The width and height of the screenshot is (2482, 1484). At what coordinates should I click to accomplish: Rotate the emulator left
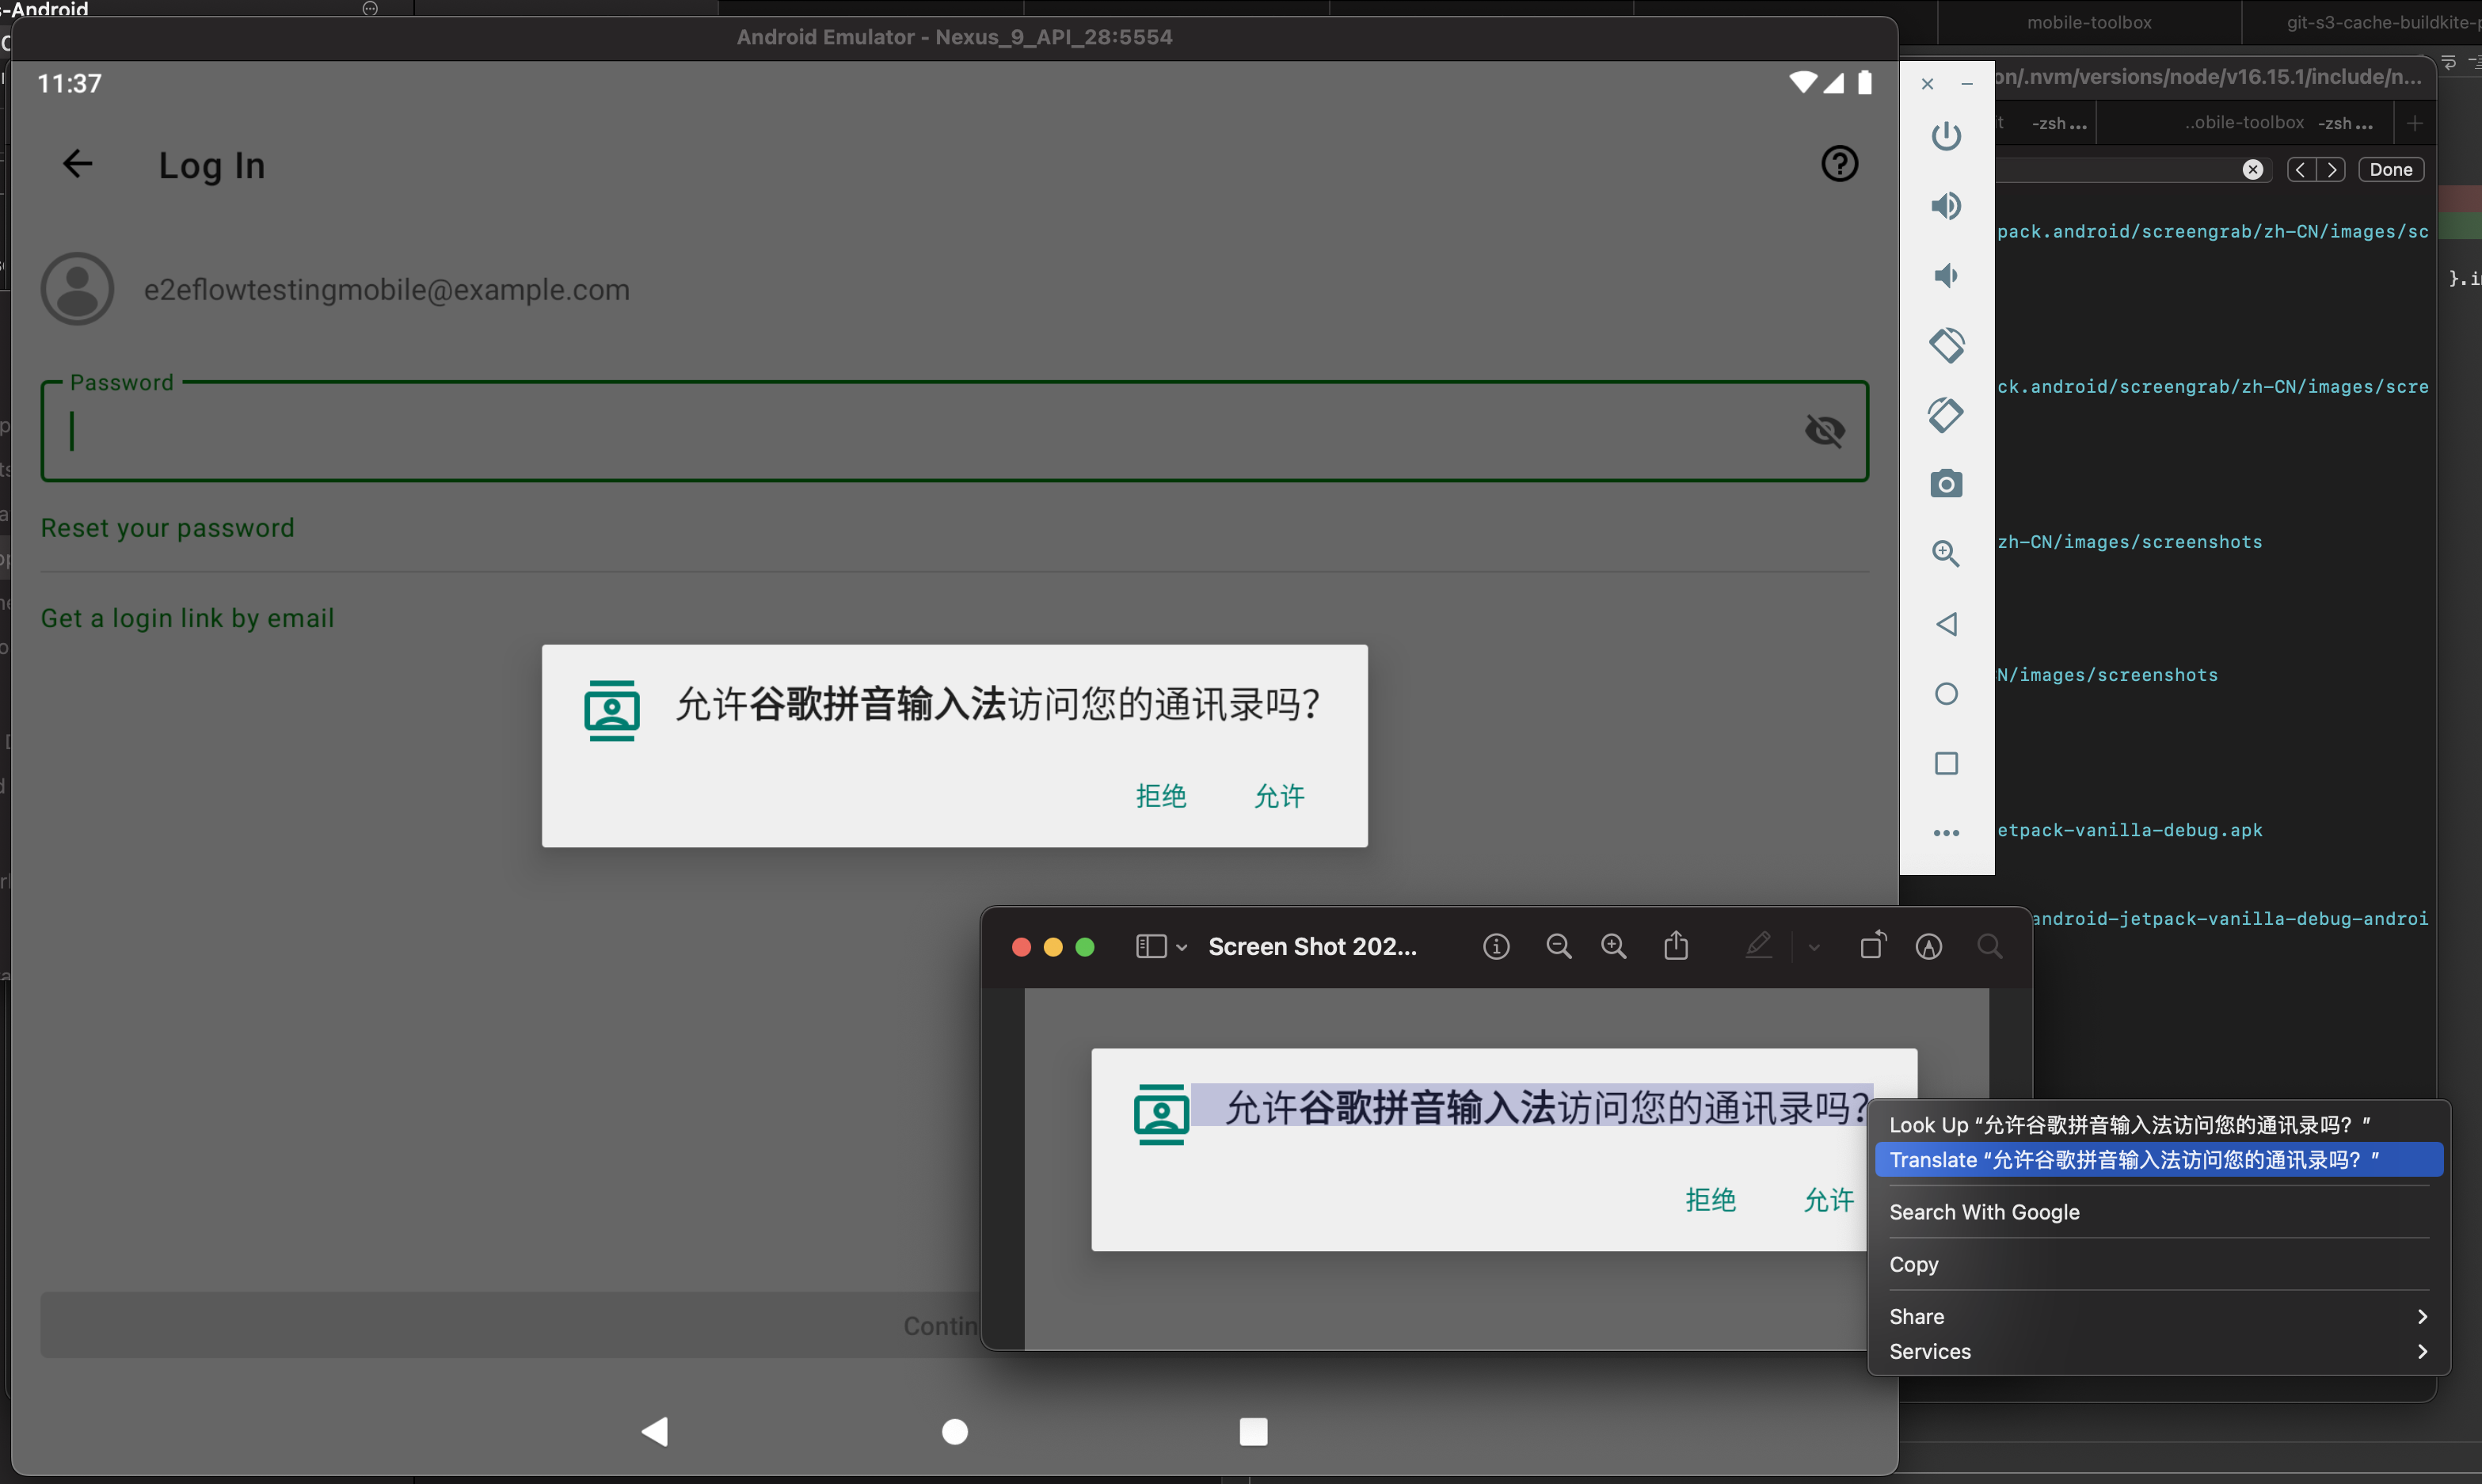[x=1945, y=345]
